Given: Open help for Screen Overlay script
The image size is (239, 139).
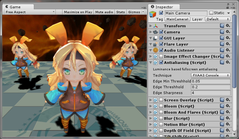Looking at the screenshot, I should 222,100.
